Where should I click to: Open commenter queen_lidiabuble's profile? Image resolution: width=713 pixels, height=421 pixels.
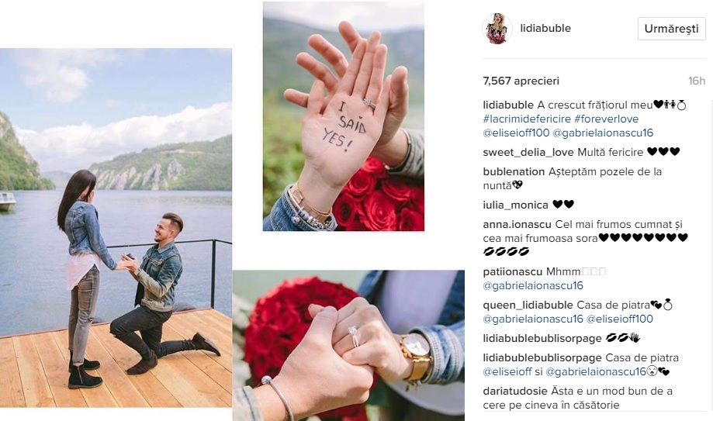(528, 305)
